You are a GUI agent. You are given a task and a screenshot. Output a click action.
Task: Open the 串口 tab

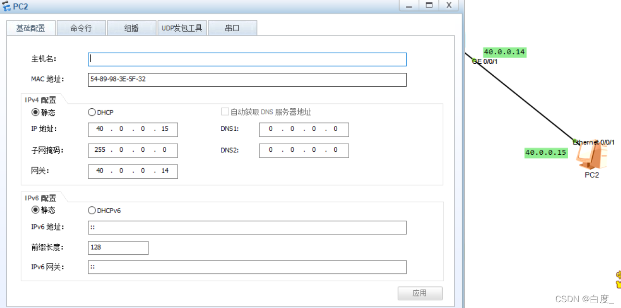[232, 28]
